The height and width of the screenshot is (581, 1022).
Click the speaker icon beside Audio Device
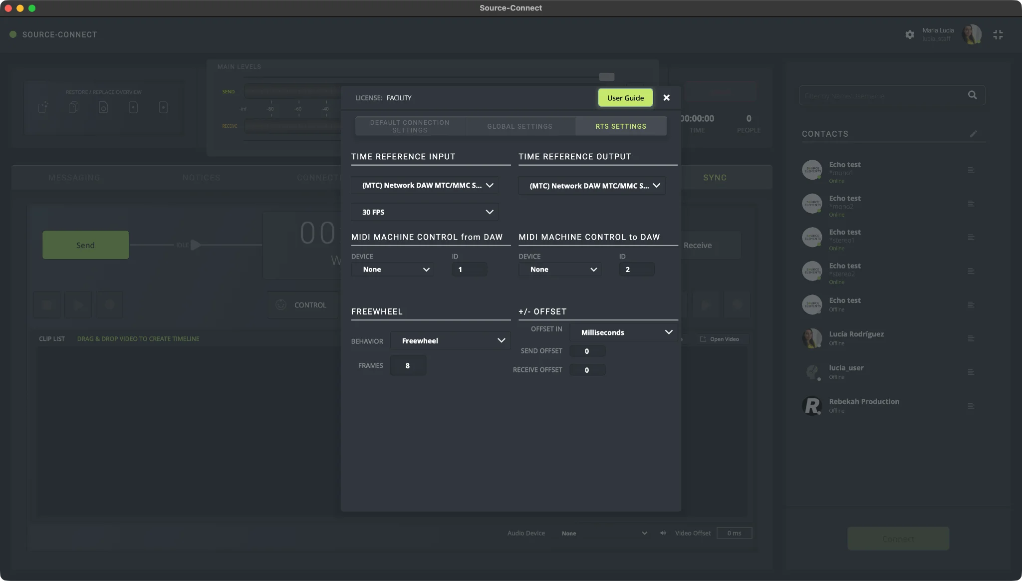coord(663,533)
